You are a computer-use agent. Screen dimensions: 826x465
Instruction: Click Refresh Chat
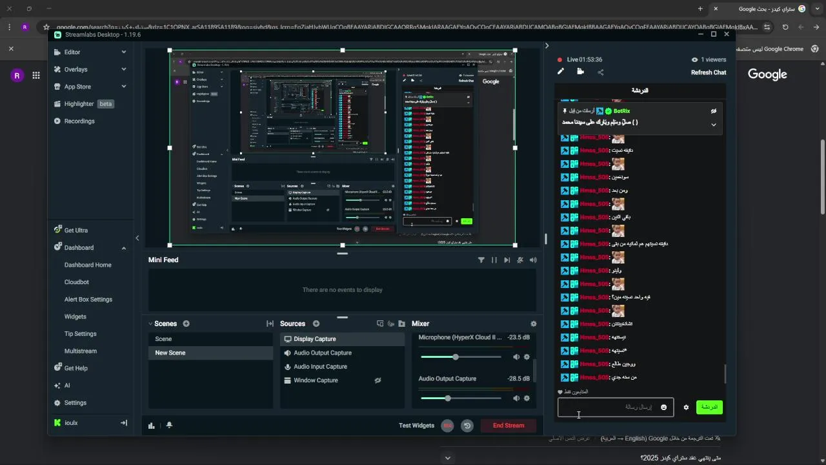[709, 73]
